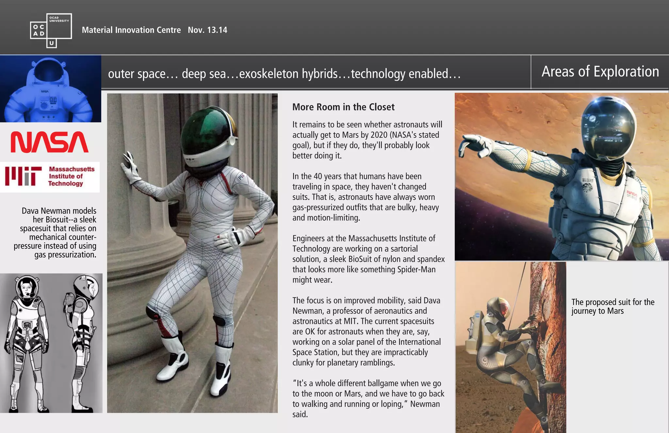The width and height of the screenshot is (669, 433).
Task: Click the red NASA worm logo
Action: (50, 142)
